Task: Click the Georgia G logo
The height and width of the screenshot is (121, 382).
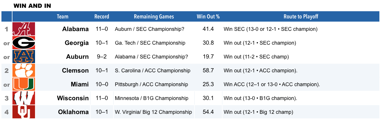Action: point(24,43)
